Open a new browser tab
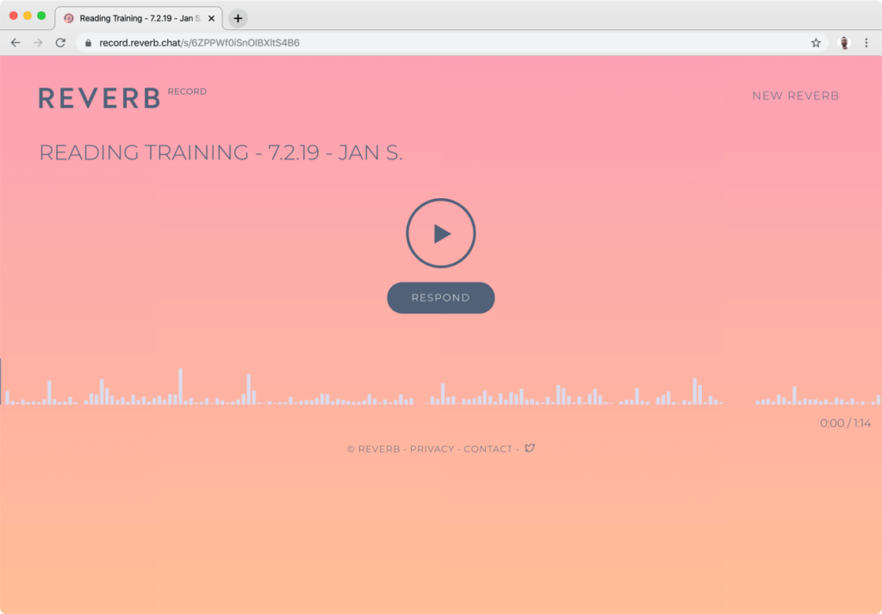The width and height of the screenshot is (882, 614). pos(238,18)
